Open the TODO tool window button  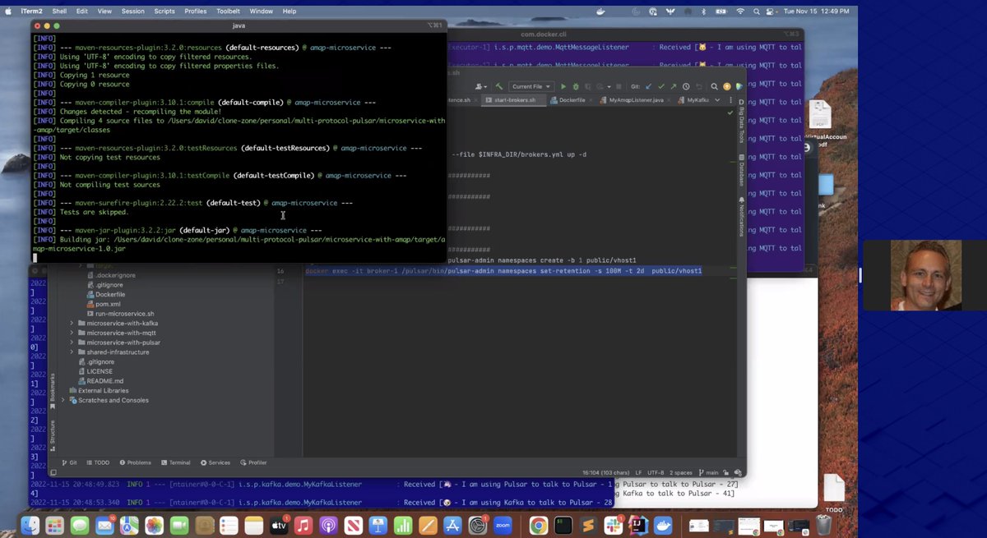pyautogui.click(x=97, y=462)
